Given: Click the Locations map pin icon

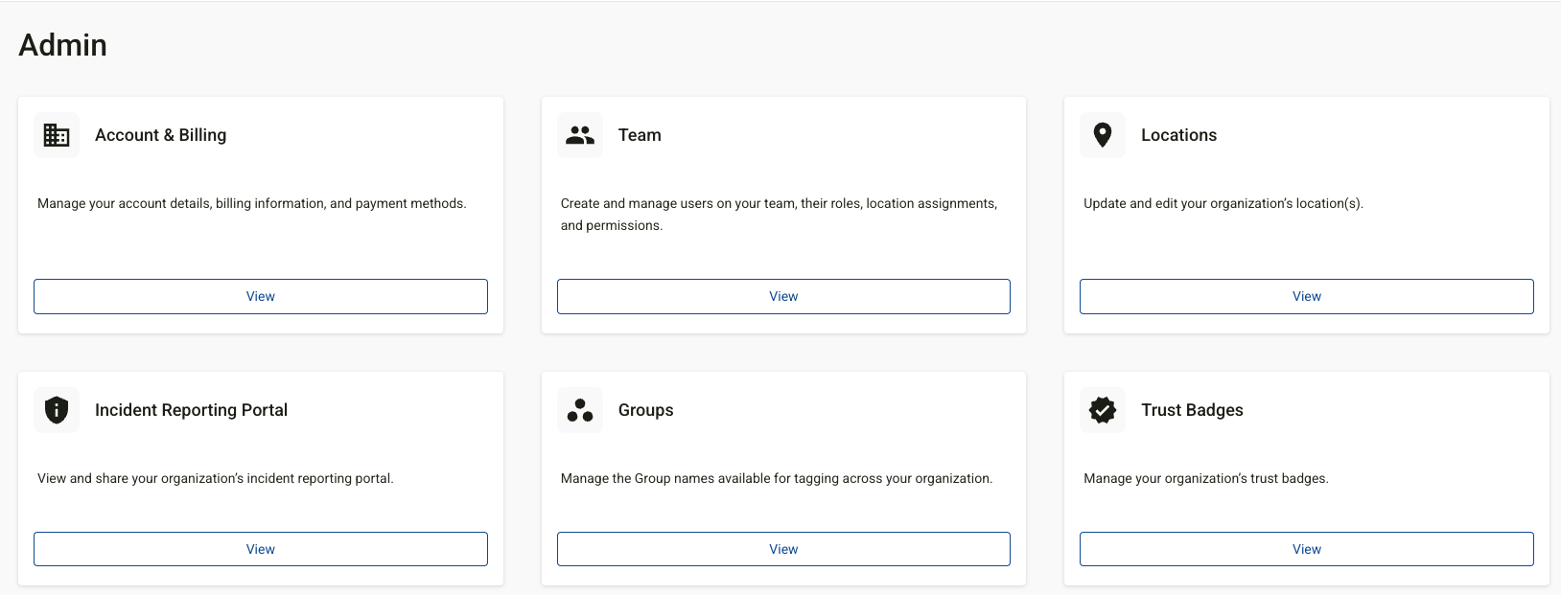Looking at the screenshot, I should 1103,135.
